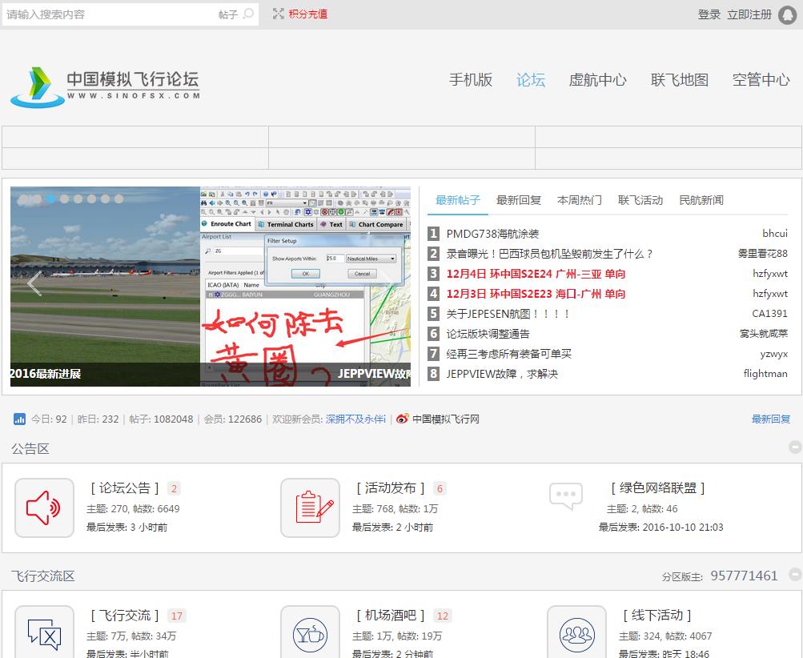The width and height of the screenshot is (803, 658).
Task: Click last post time 昨天 18:46 under 线下活动
Action: point(686,654)
